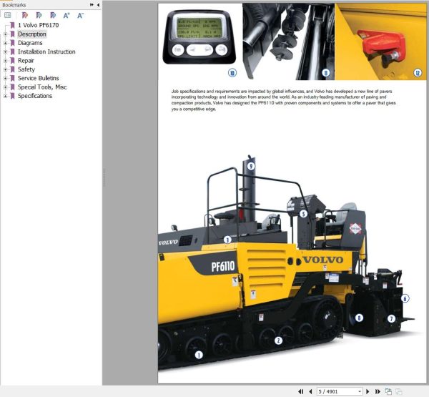Expand the Repair bookmark node

pyautogui.click(x=5, y=61)
